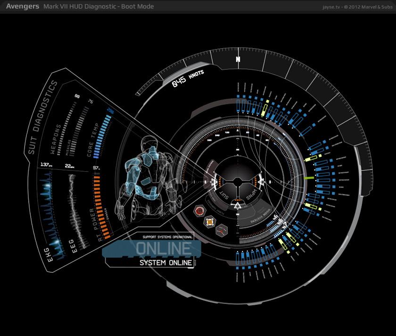Click the bottom arrow pointer below the hub
Screen dimensions: 396x336
click(237, 205)
